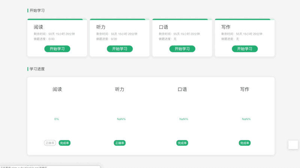Click the 学习进度 section heading
The height and width of the screenshot is (168, 300).
coord(37,69)
